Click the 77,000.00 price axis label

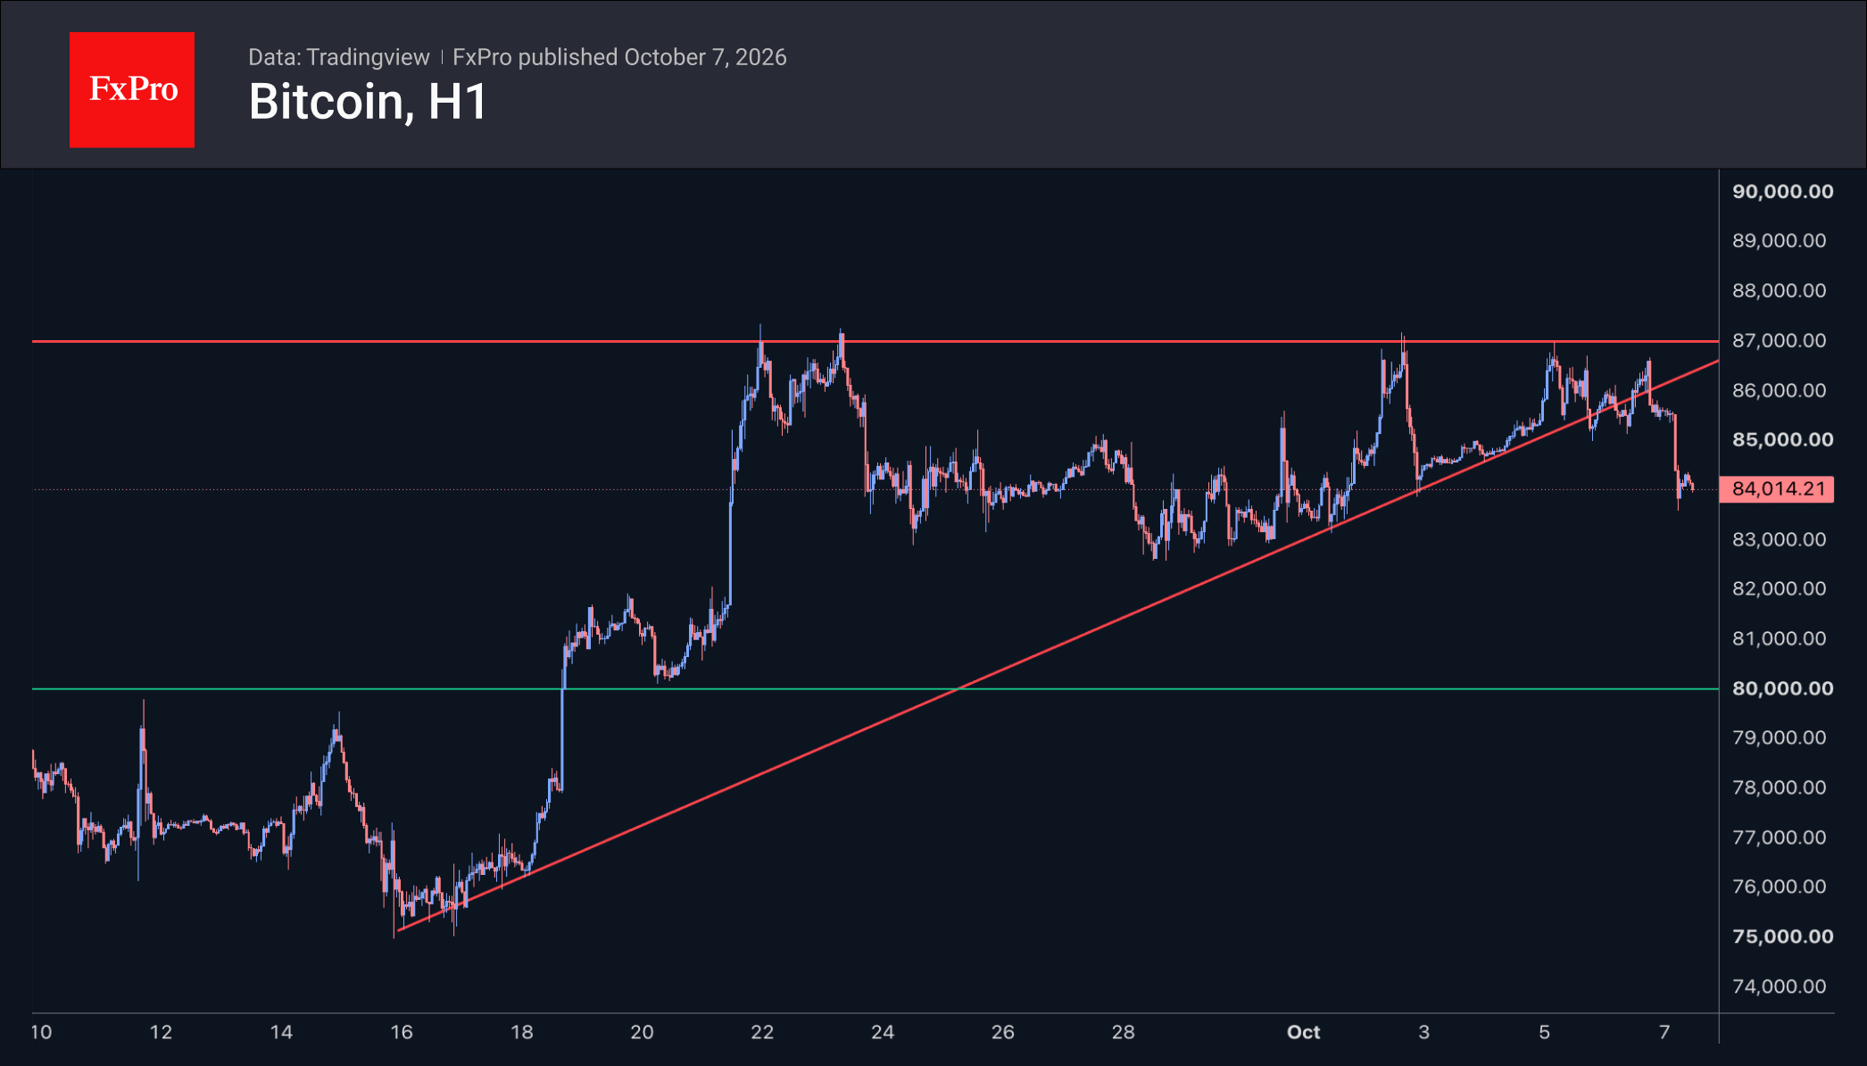click(x=1780, y=837)
